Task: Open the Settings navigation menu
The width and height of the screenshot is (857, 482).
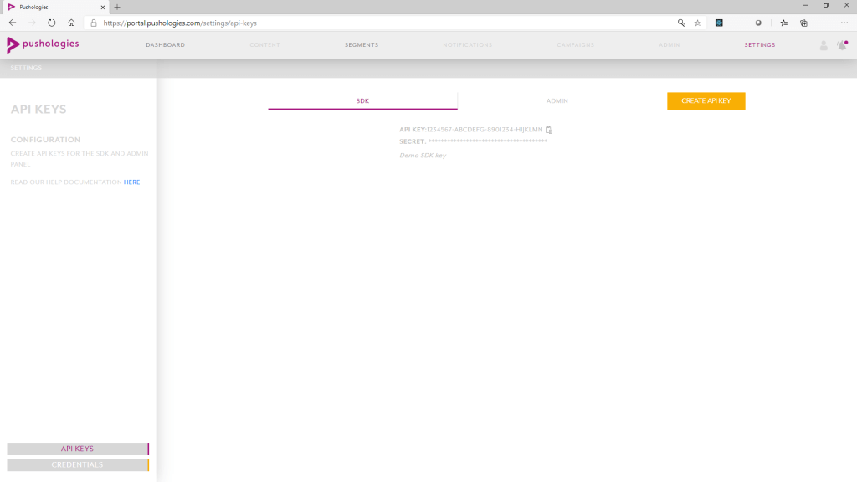Action: click(760, 45)
